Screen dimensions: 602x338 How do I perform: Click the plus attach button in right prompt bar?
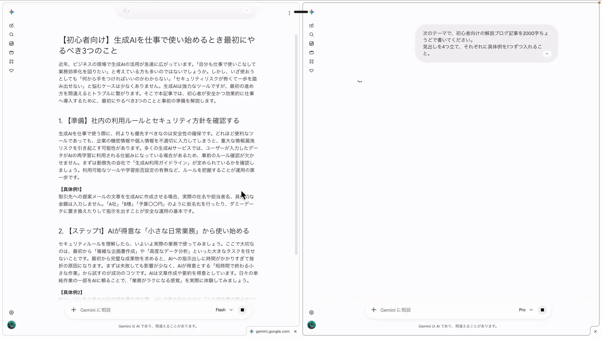click(374, 310)
